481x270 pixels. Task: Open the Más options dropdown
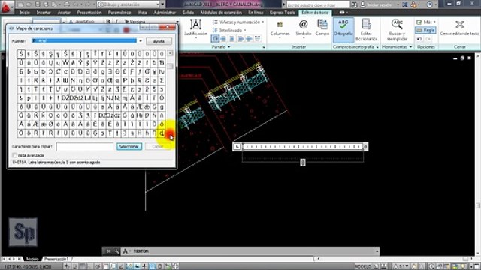[x=426, y=22]
